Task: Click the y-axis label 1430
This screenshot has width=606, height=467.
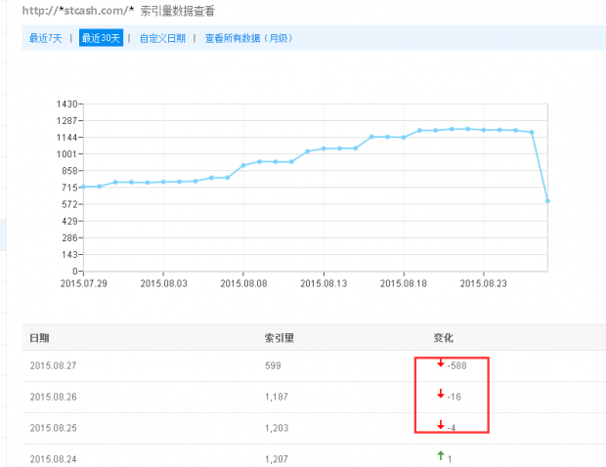Action: pos(66,104)
